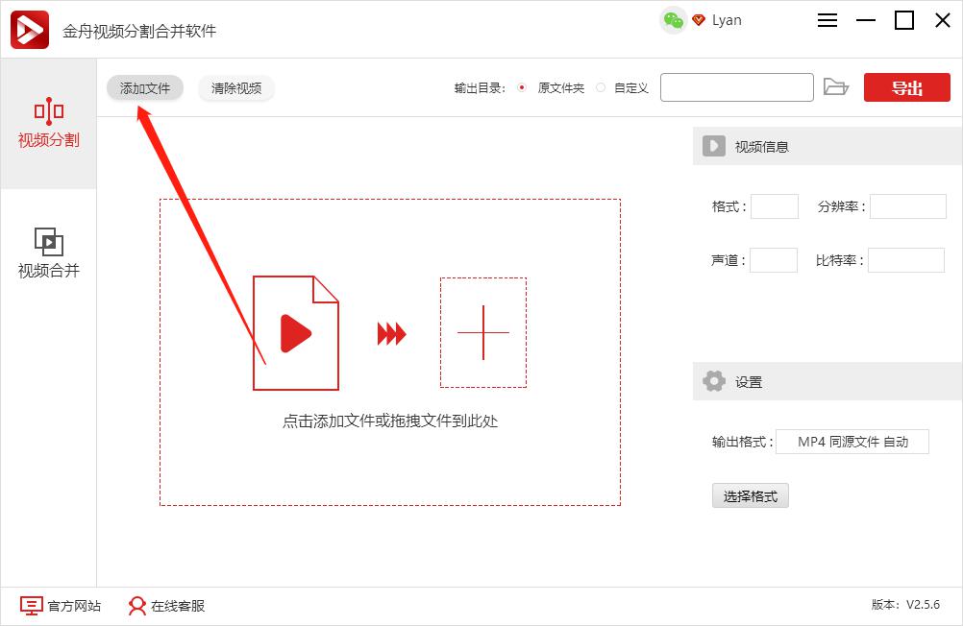The height and width of the screenshot is (626, 963).
Task: Click the video file play icon
Action: (x=296, y=332)
